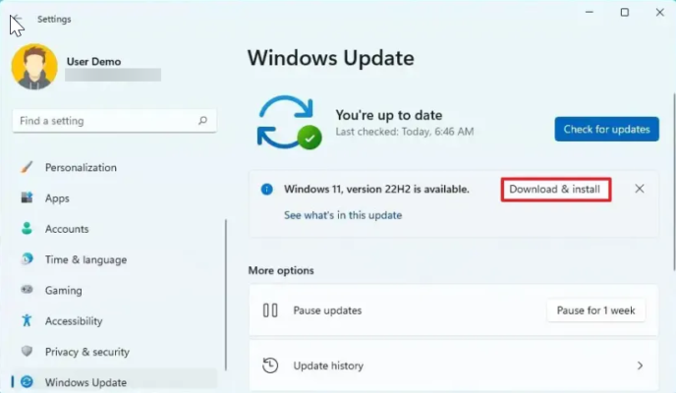Click the Gaming controller icon
The height and width of the screenshot is (393, 676).
click(27, 291)
